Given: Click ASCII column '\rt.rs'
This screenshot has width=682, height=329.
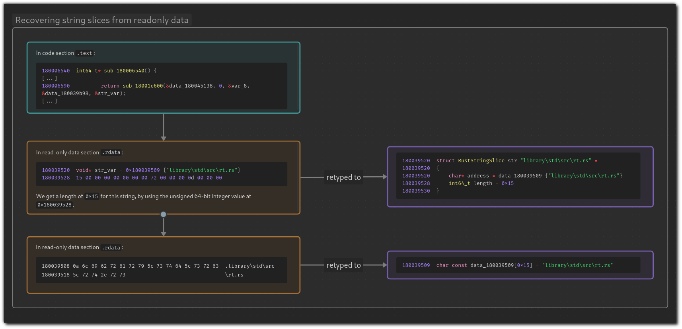Looking at the screenshot, I should [234, 275].
